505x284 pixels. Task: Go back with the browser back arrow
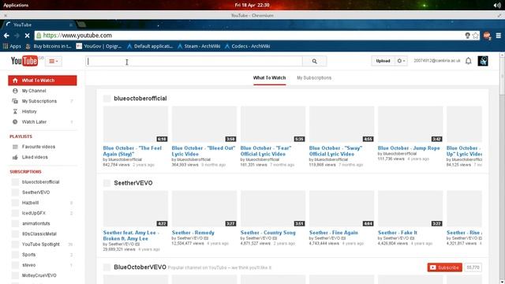[6, 35]
